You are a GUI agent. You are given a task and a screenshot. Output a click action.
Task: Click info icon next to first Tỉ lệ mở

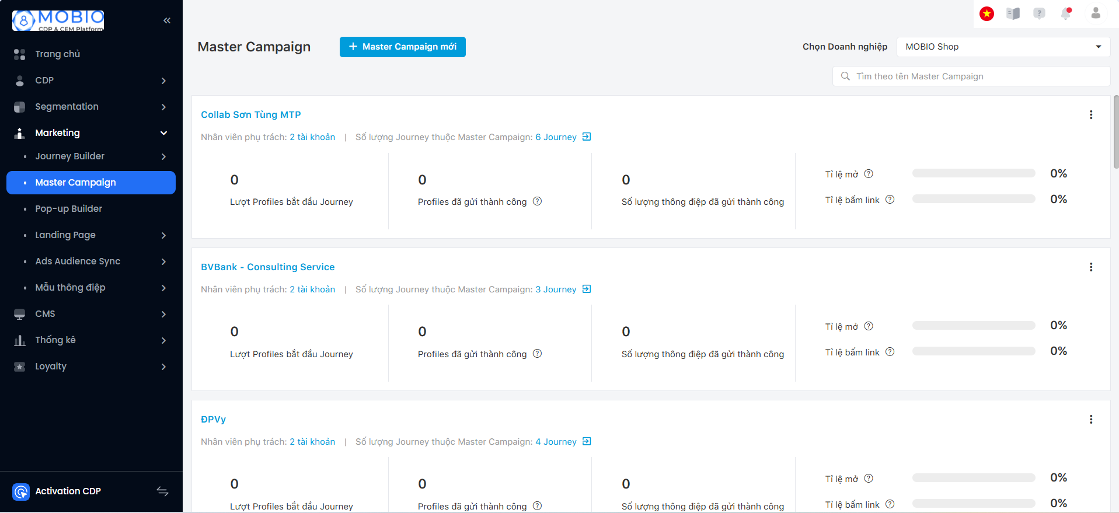pyautogui.click(x=869, y=174)
